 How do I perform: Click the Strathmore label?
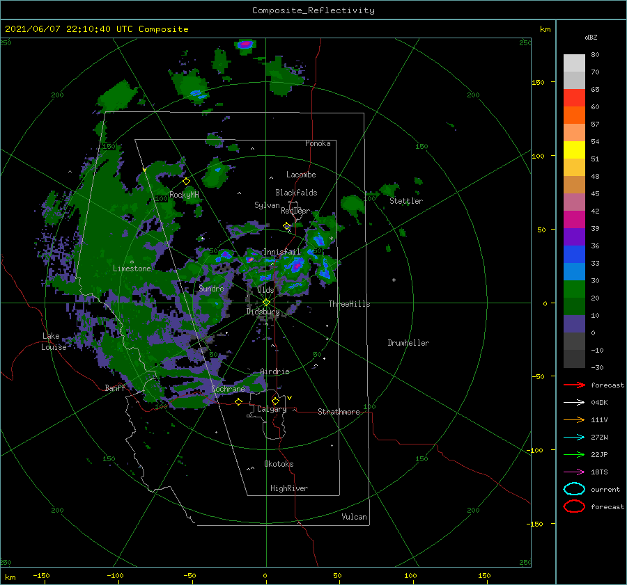[339, 412]
